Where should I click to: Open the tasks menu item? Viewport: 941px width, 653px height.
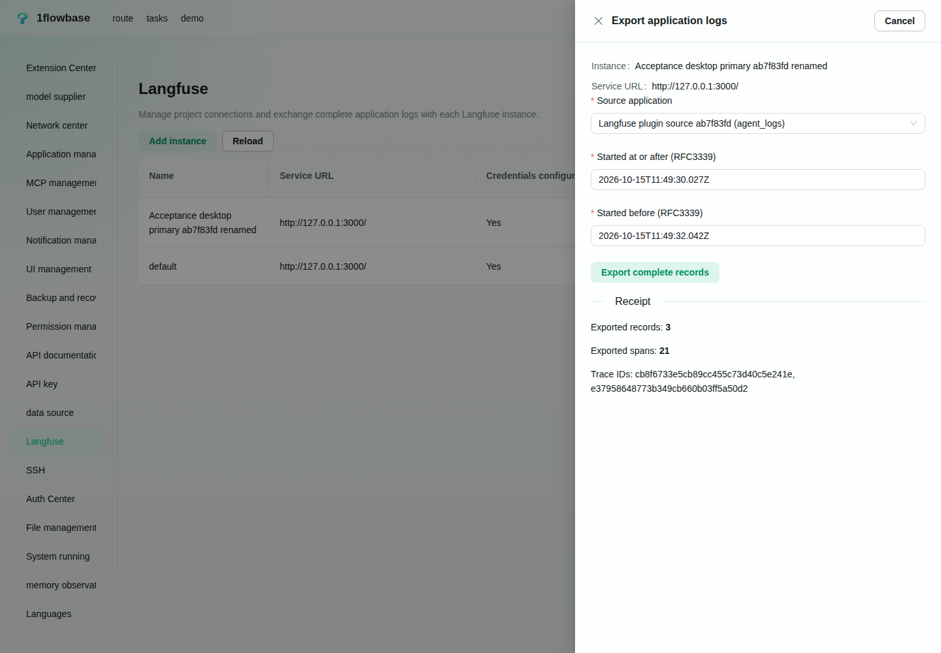click(x=157, y=18)
